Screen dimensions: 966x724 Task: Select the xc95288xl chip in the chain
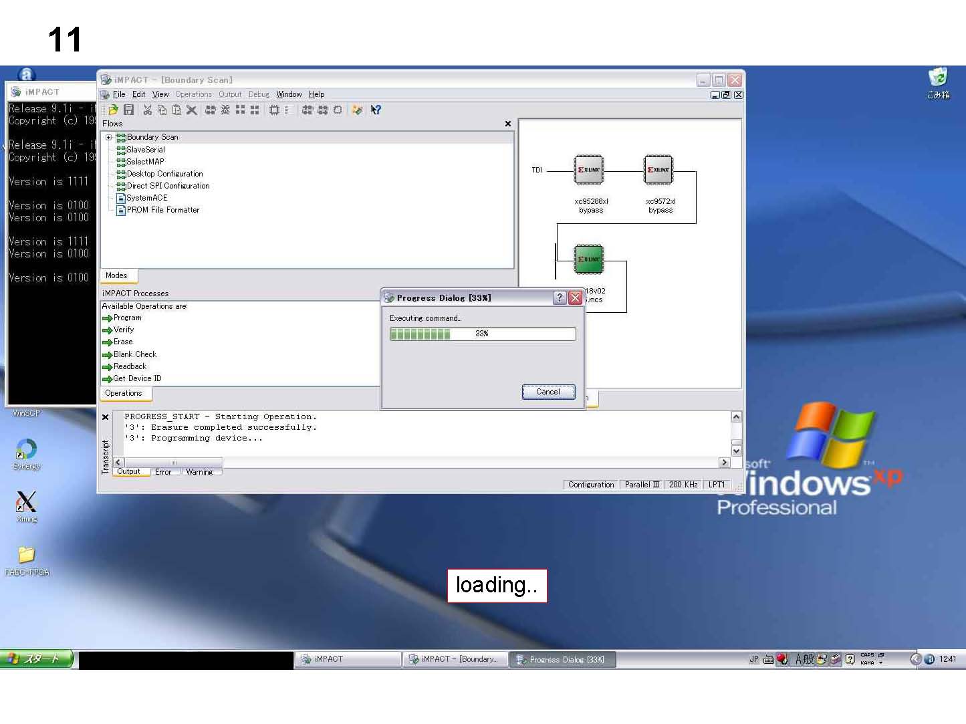(x=589, y=170)
